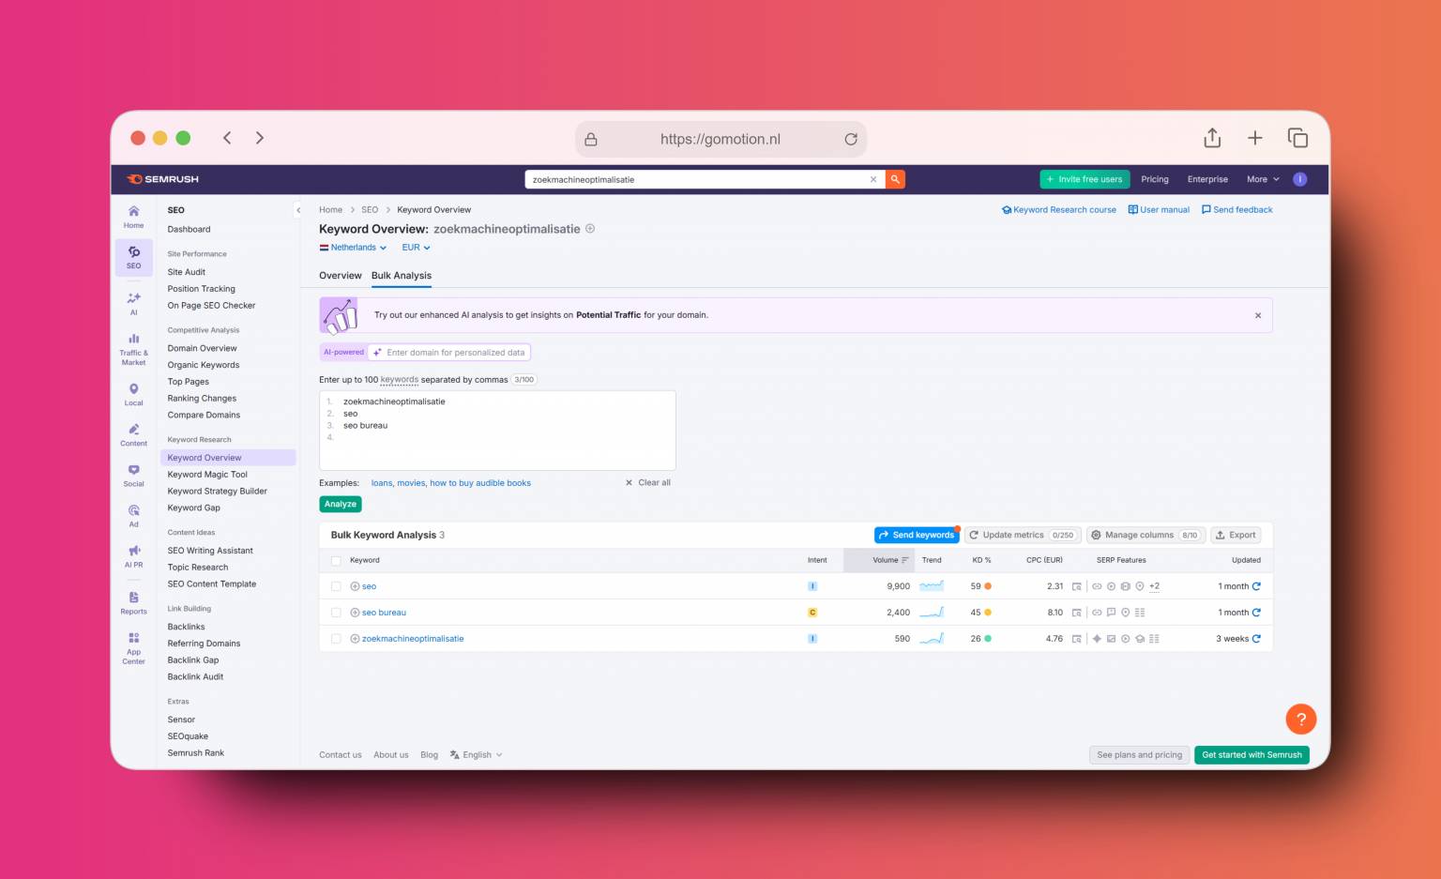Click the orange help question mark bubble

click(1300, 720)
